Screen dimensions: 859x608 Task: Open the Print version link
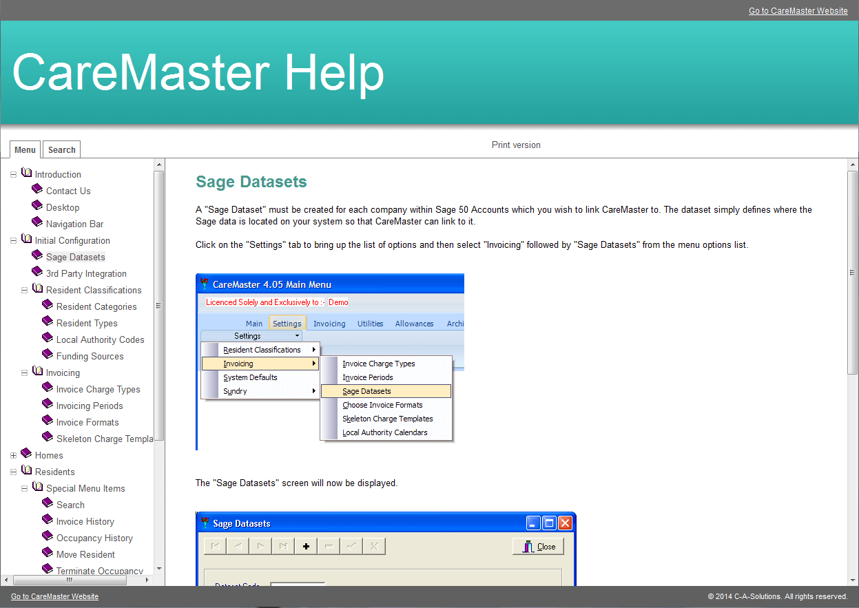click(516, 145)
